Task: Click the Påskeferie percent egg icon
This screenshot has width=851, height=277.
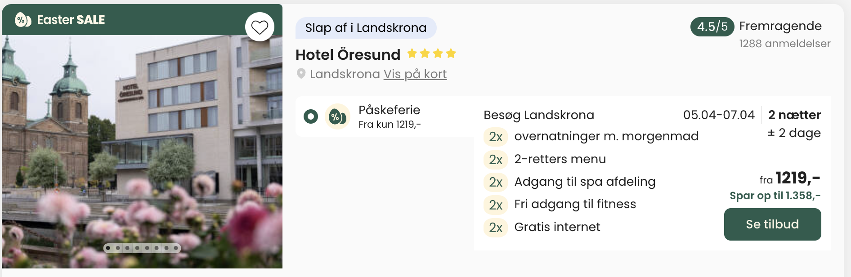Action: coord(337,117)
